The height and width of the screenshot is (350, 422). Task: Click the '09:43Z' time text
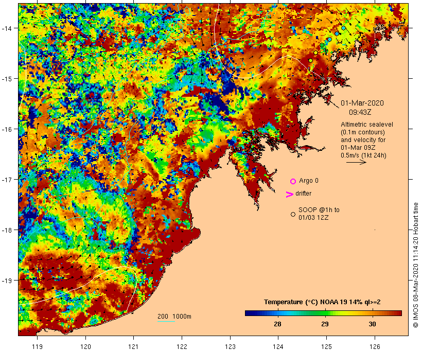click(x=360, y=112)
